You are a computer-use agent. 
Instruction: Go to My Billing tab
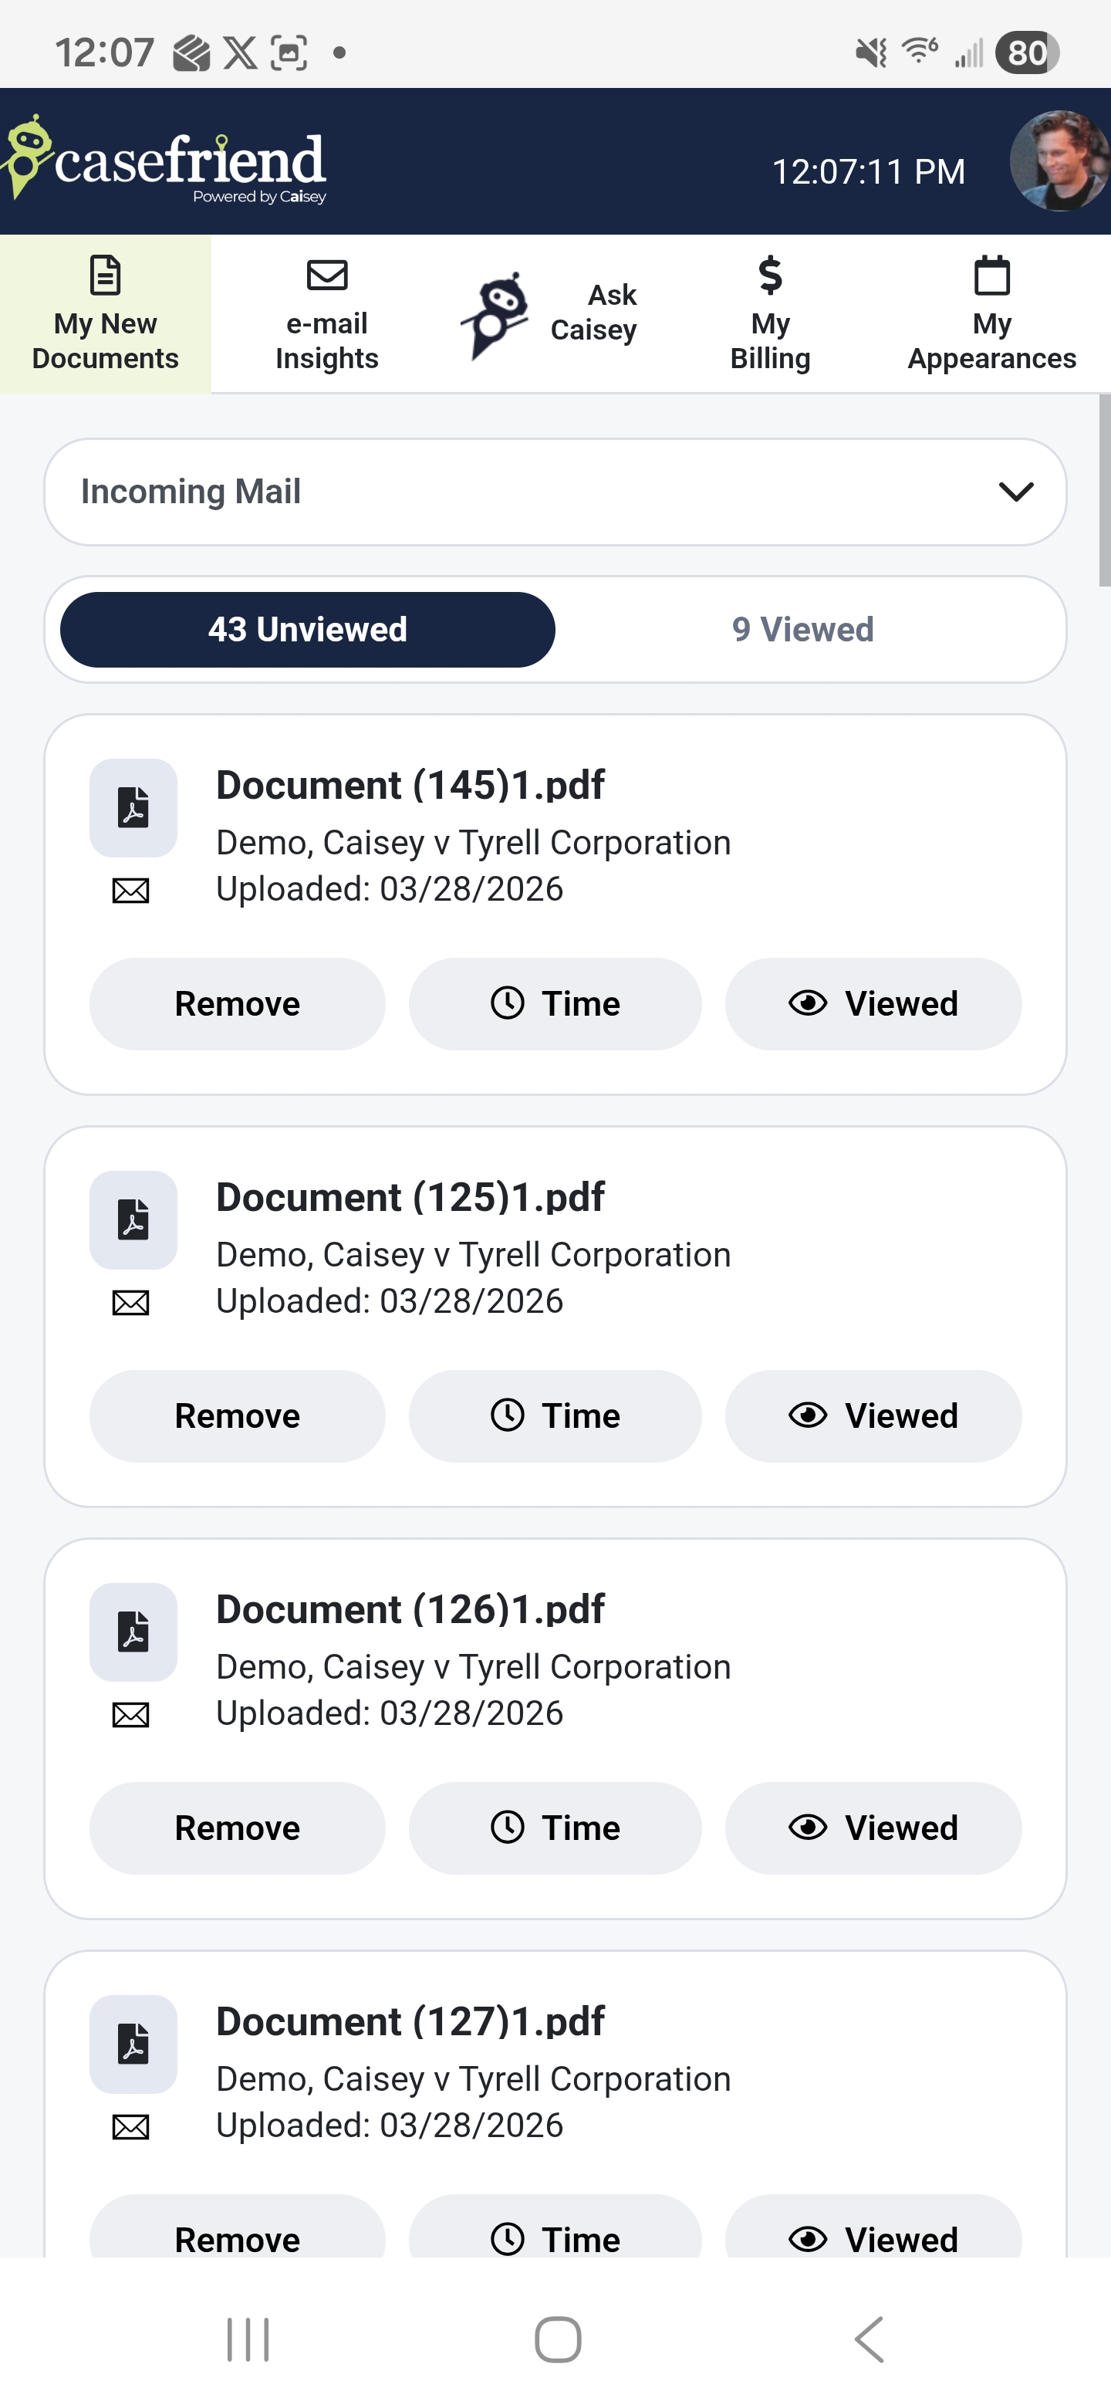770,314
